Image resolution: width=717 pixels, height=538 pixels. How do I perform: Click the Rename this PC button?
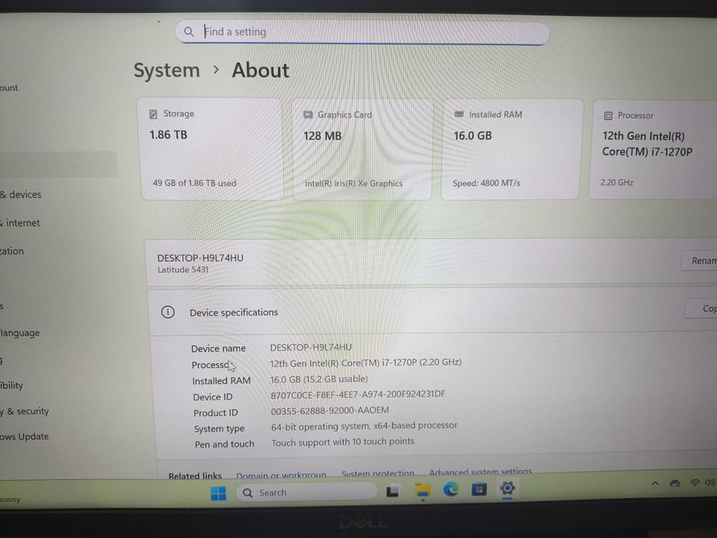(x=699, y=261)
